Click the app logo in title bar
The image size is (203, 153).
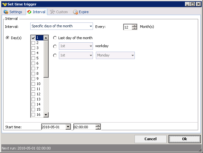[4, 4]
